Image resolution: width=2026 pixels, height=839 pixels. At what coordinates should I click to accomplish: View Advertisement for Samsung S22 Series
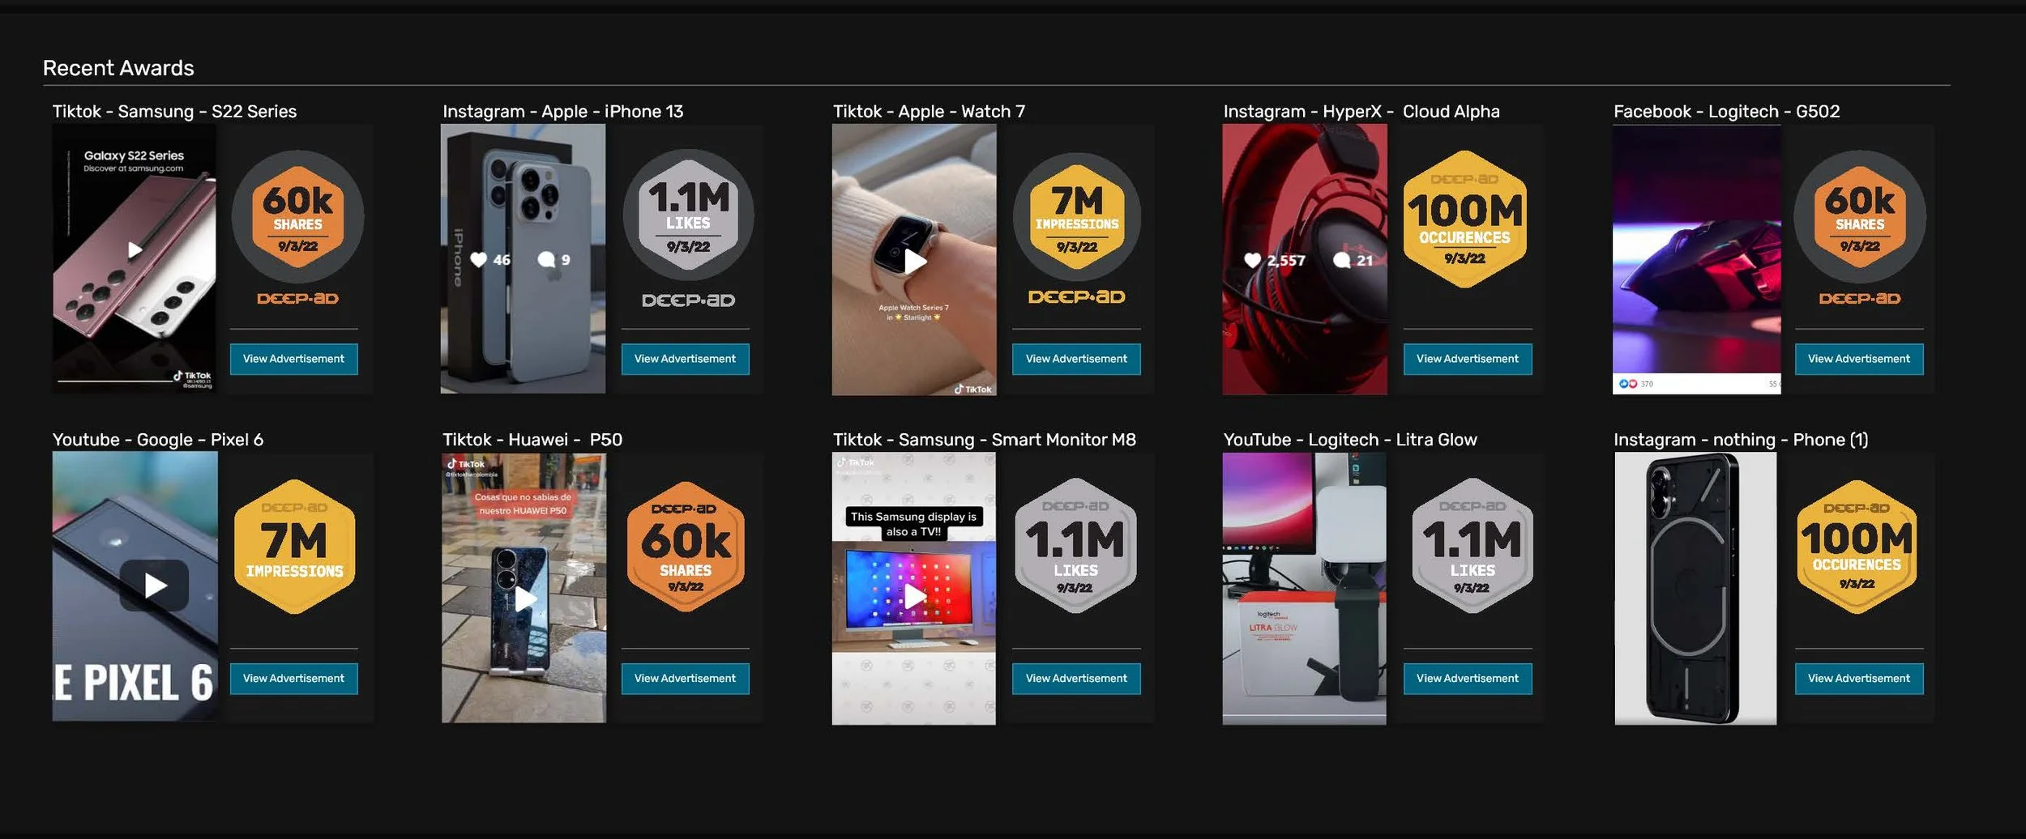(x=293, y=359)
